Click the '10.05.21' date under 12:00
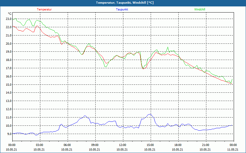This screenshot has height=153, width=246. [x=122, y=150]
